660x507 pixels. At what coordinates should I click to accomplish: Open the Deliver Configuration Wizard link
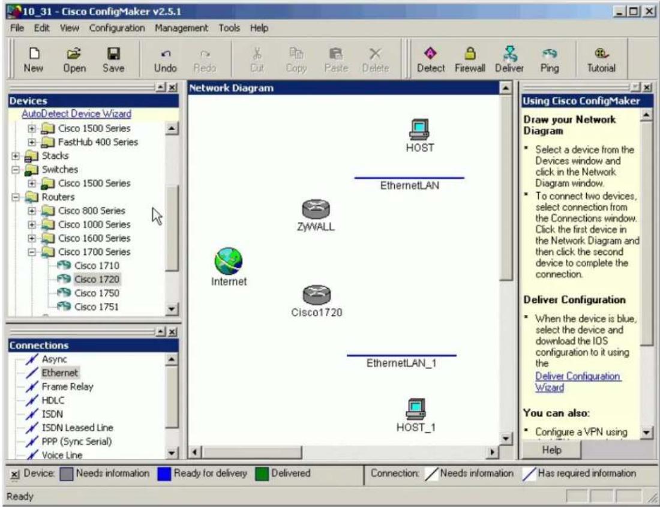pyautogui.click(x=578, y=382)
